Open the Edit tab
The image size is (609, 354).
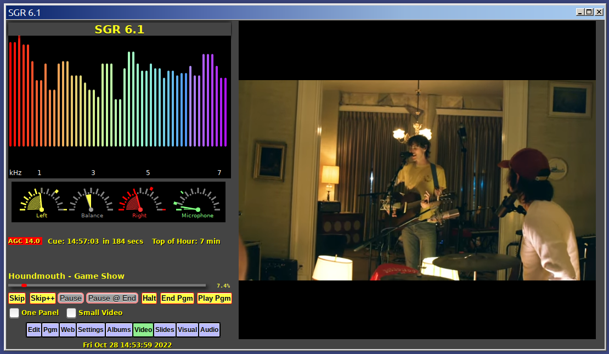(x=34, y=330)
